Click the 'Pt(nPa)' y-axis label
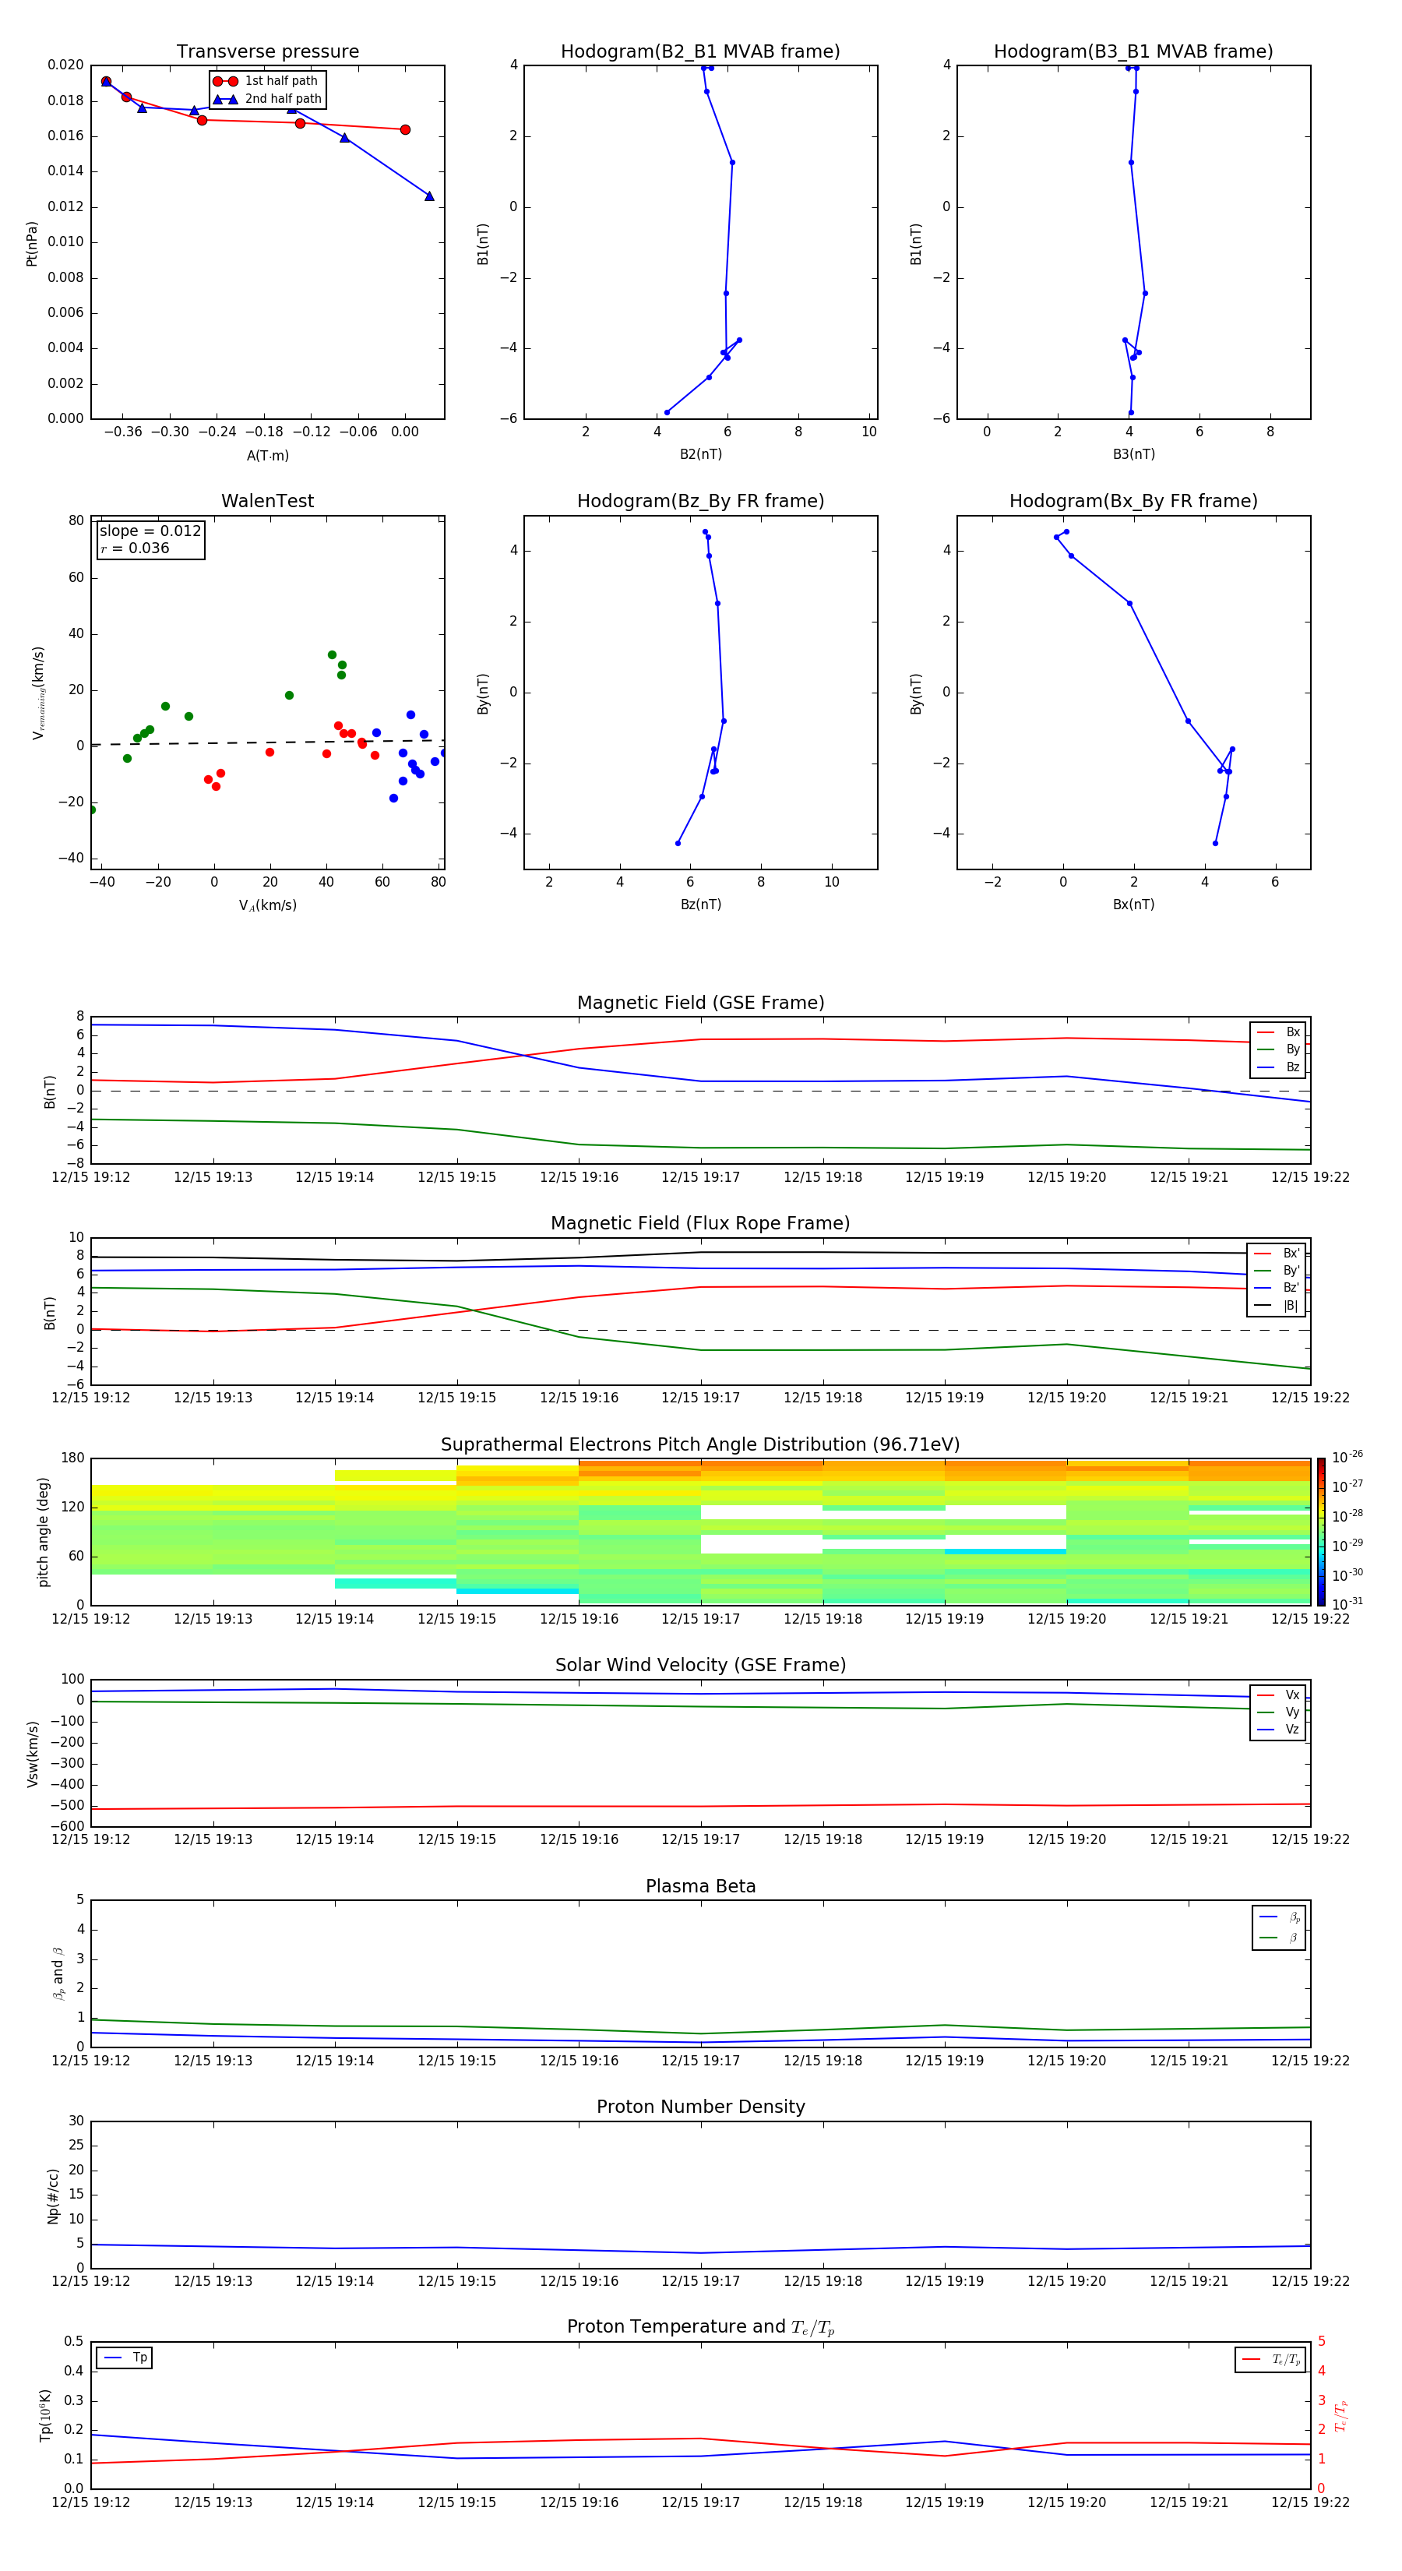Image resolution: width=1402 pixels, height=2571 pixels. 31,244
